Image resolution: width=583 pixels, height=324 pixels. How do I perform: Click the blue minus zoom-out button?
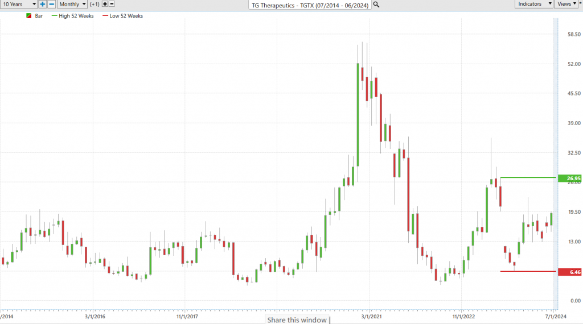tap(52, 4)
